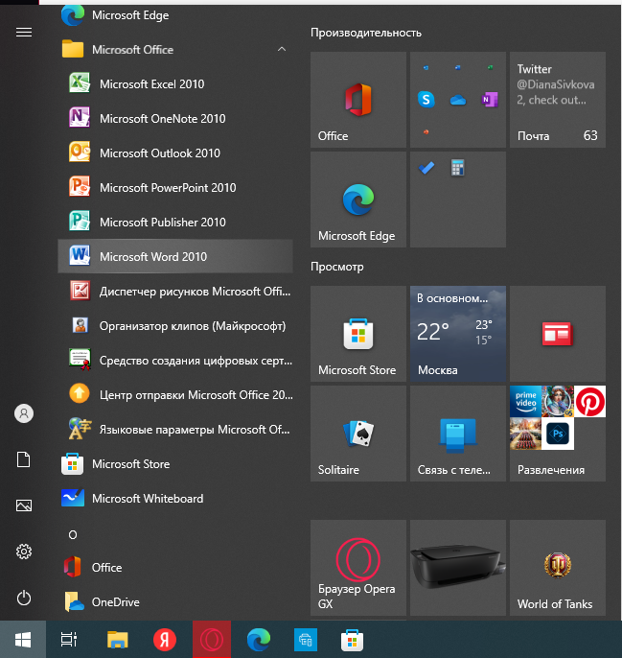Click the letter O section header

73,534
